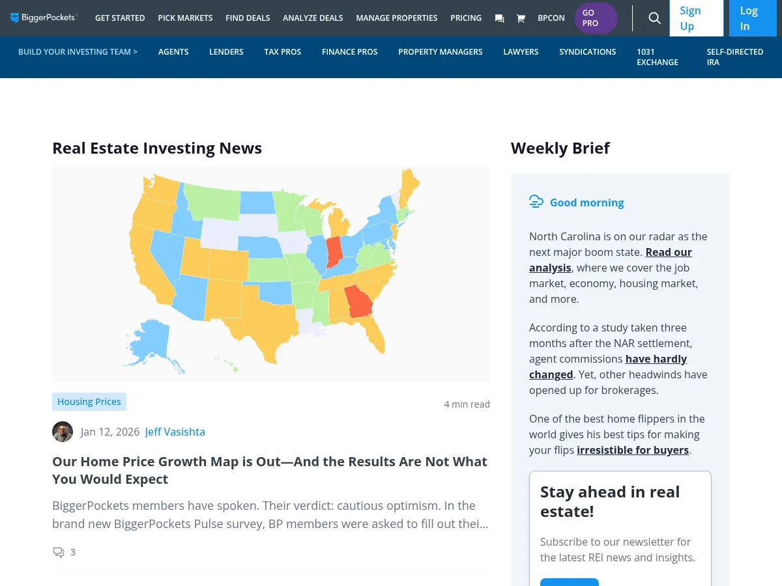Viewport: 782px width, 586px height.
Task: Click the Go Pro button
Action: click(x=596, y=18)
